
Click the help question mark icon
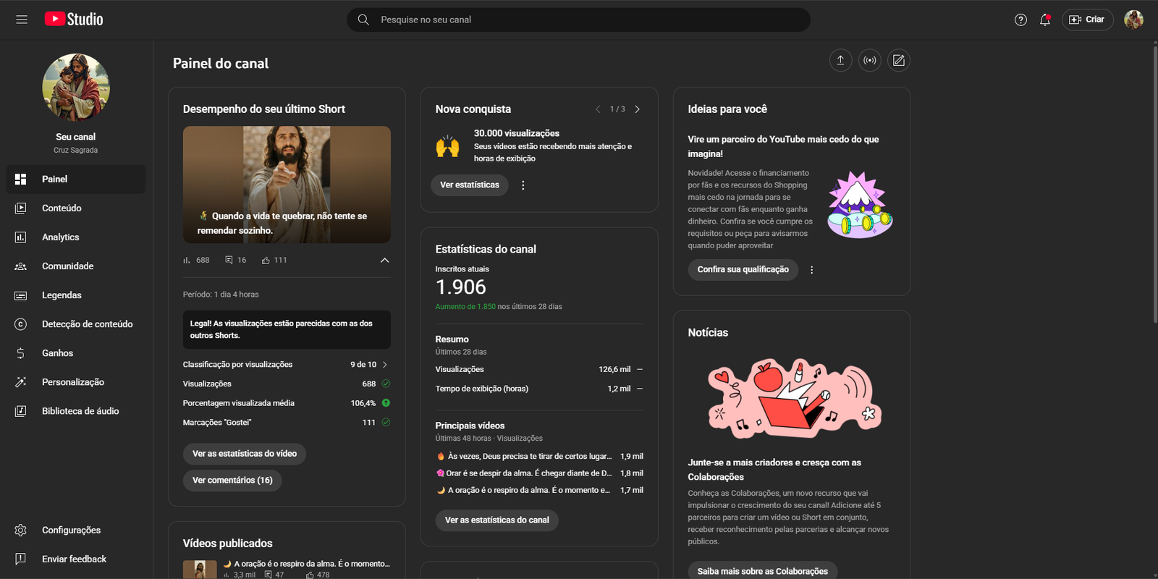point(1020,20)
